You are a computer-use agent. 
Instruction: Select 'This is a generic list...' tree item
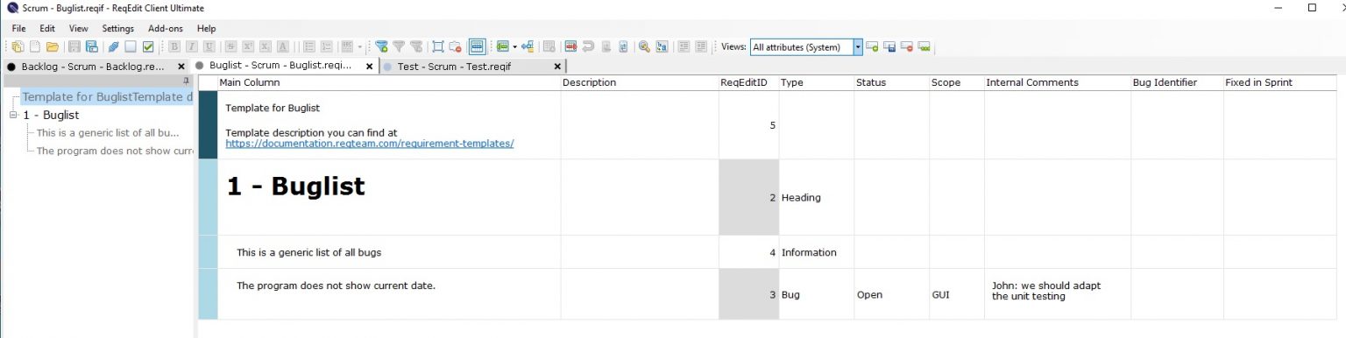108,133
